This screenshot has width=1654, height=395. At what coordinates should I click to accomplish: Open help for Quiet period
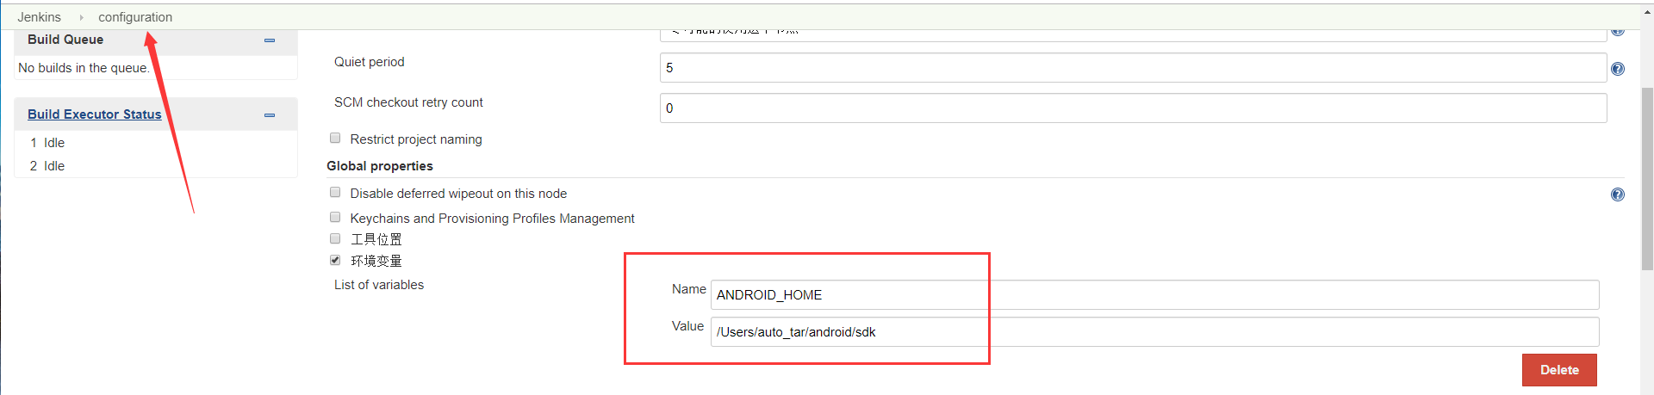pyautogui.click(x=1618, y=69)
